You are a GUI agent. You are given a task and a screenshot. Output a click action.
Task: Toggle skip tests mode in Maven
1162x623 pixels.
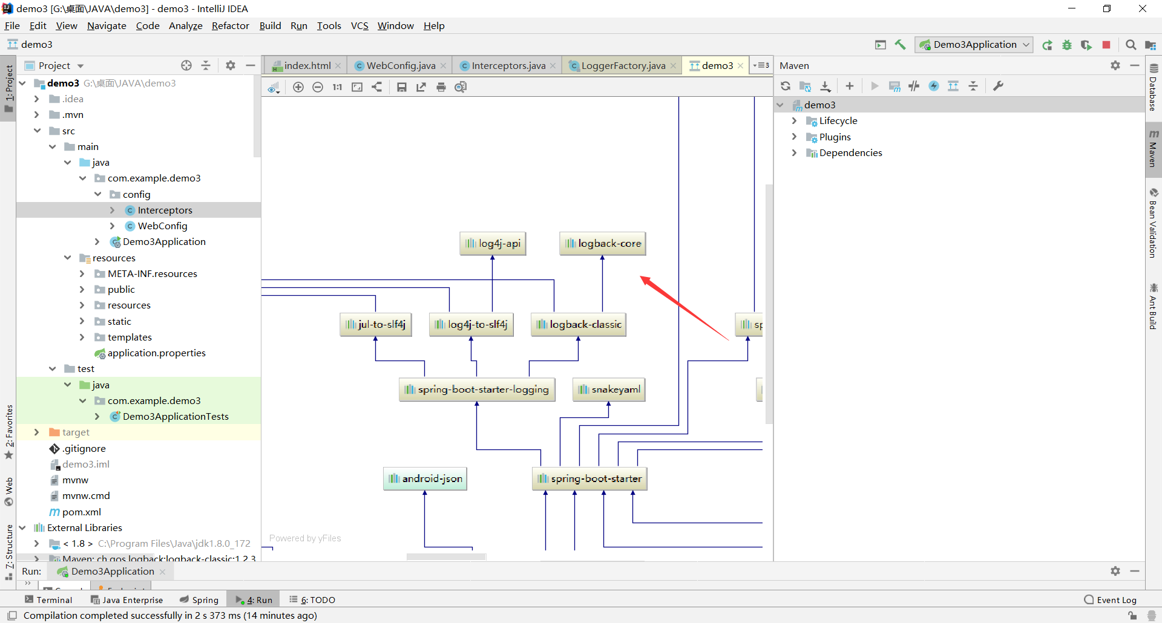pos(934,86)
